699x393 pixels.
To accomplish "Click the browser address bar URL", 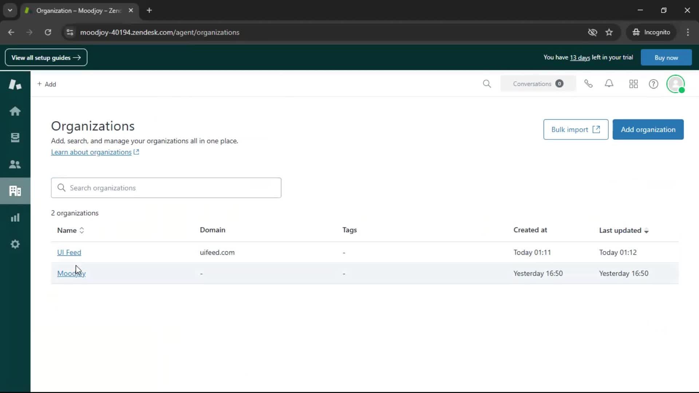I will pyautogui.click(x=160, y=32).
